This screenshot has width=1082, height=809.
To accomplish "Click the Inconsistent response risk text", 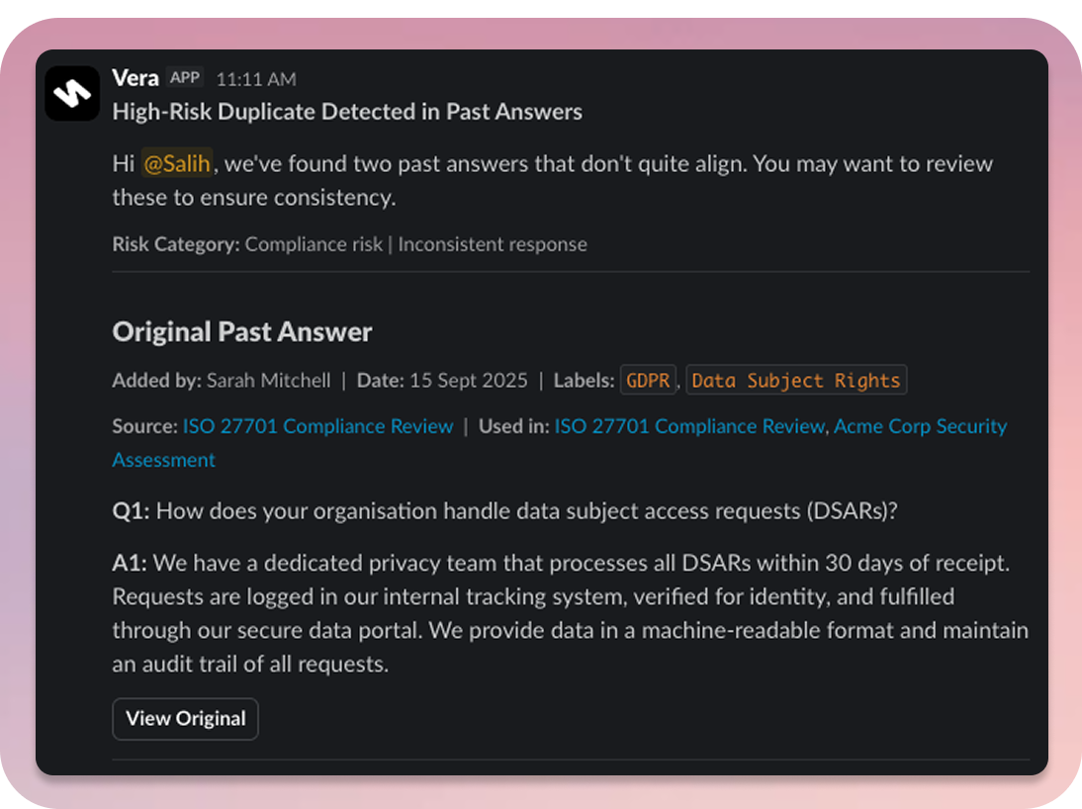I will [493, 244].
